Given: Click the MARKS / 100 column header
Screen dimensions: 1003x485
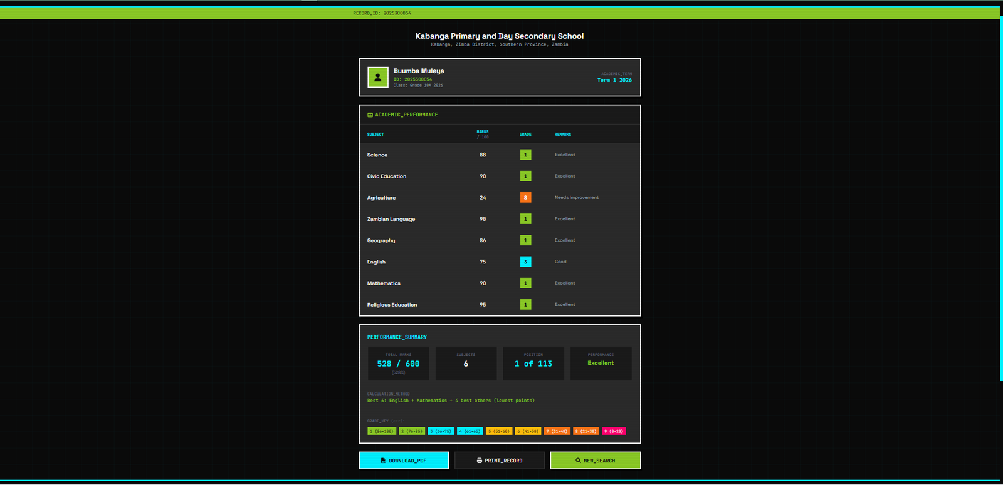Looking at the screenshot, I should click(x=483, y=135).
